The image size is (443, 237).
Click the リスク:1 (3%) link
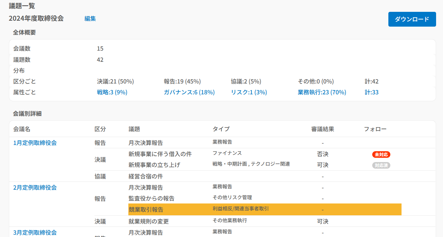pyautogui.click(x=249, y=92)
